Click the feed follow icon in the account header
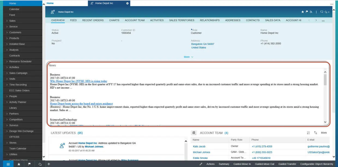The width and height of the screenshot is (338, 167). (311, 12)
